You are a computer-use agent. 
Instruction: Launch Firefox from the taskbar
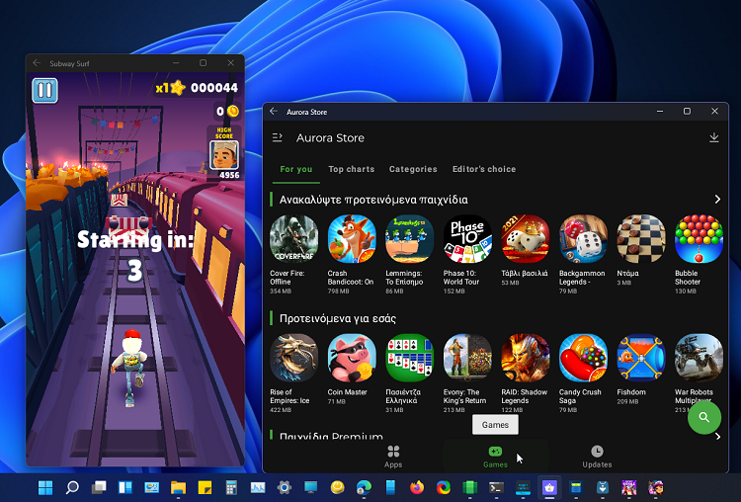[x=417, y=487]
